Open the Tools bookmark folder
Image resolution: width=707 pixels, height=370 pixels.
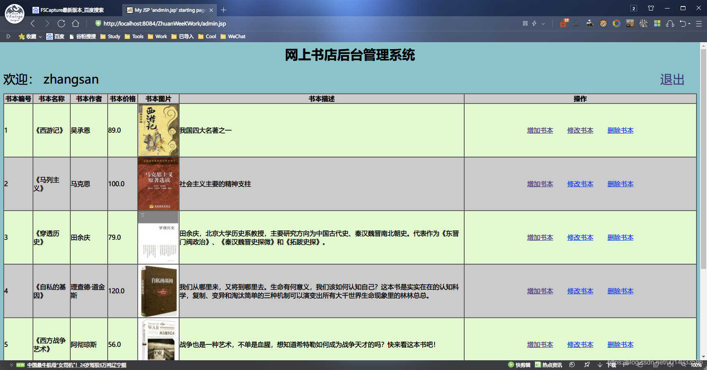pos(134,37)
